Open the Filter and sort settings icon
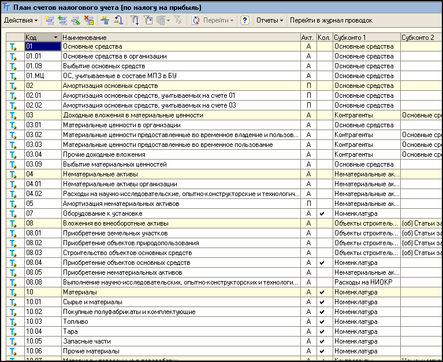The image size is (443, 362). click(x=134, y=20)
